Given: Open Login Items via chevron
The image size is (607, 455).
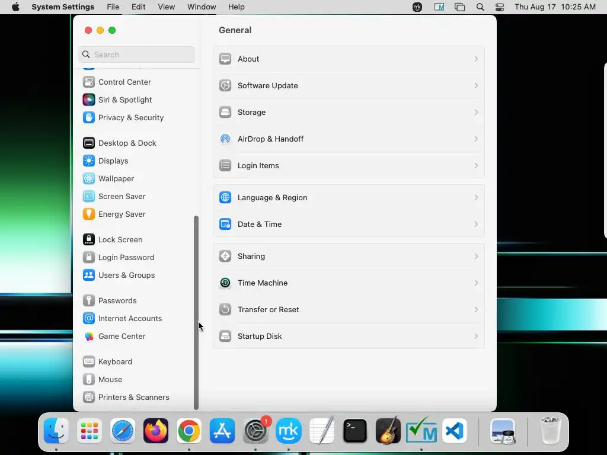Looking at the screenshot, I should (x=476, y=166).
